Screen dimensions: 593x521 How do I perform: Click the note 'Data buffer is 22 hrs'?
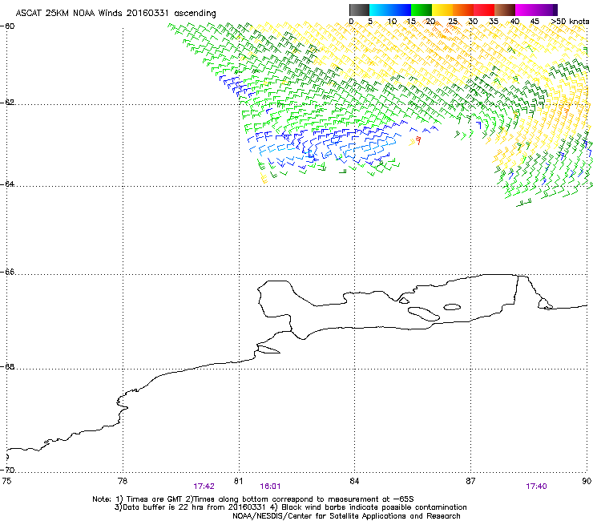tap(163, 507)
